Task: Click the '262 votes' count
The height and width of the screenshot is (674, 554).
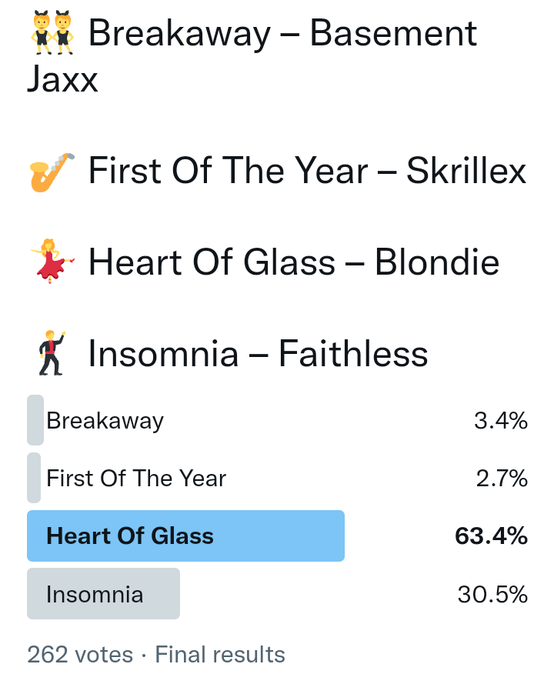Action: tap(80, 655)
